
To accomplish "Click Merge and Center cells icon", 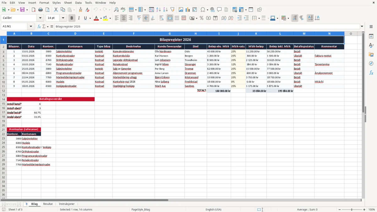I will tap(170, 18).
